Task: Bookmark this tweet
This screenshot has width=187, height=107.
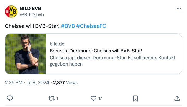Action: [135, 98]
